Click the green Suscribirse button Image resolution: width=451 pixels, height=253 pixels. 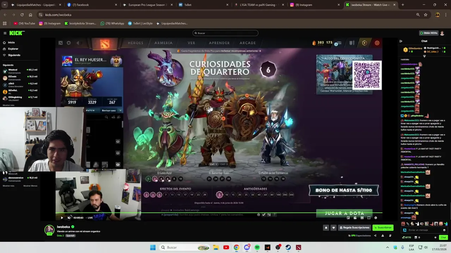(x=383, y=228)
